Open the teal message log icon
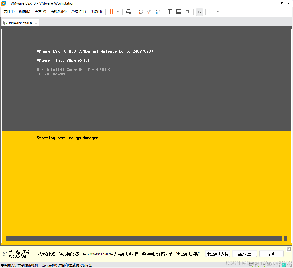This screenshot has height=268, width=293. [284, 265]
